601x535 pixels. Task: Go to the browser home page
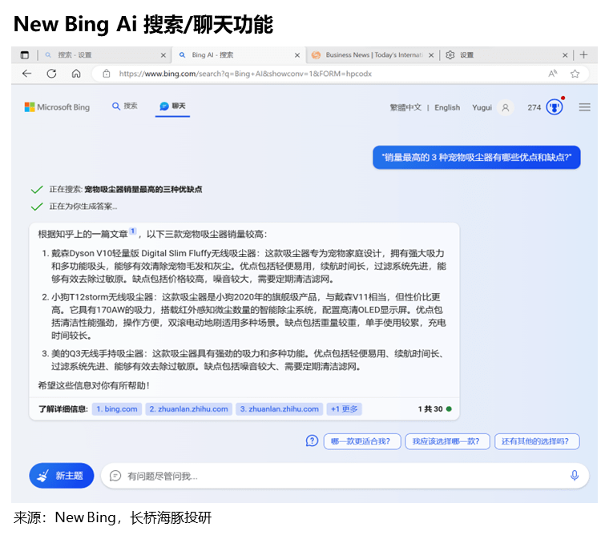click(76, 74)
